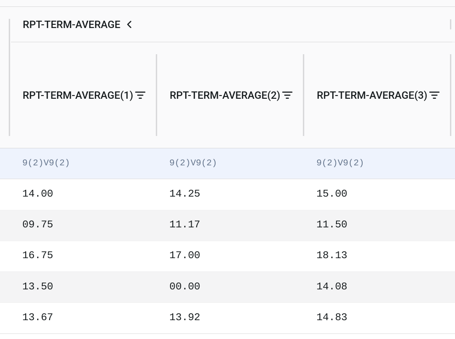The height and width of the screenshot is (339, 455).
Task: Select the cell containing 09.75
Action: point(83,225)
